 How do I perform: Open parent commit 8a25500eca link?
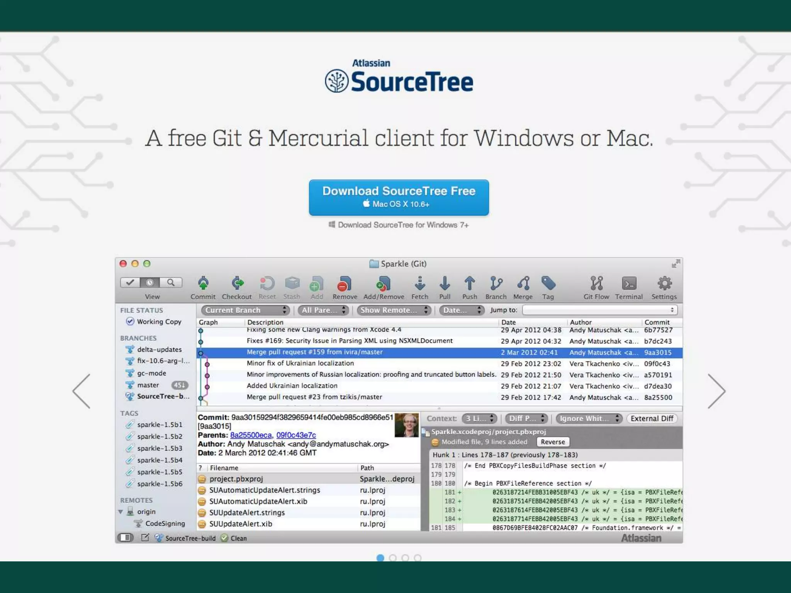pyautogui.click(x=251, y=435)
